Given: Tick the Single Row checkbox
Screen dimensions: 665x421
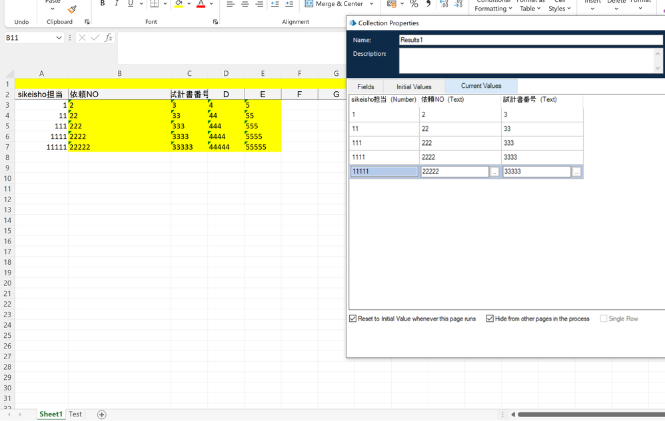Looking at the screenshot, I should click(x=603, y=319).
